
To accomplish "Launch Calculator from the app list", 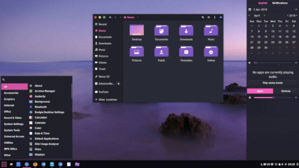I will pyautogui.click(x=50, y=118).
